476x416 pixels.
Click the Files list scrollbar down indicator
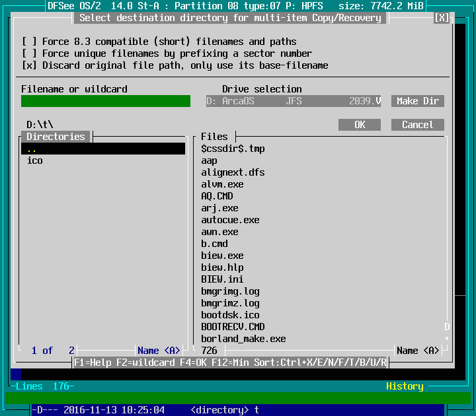click(447, 339)
